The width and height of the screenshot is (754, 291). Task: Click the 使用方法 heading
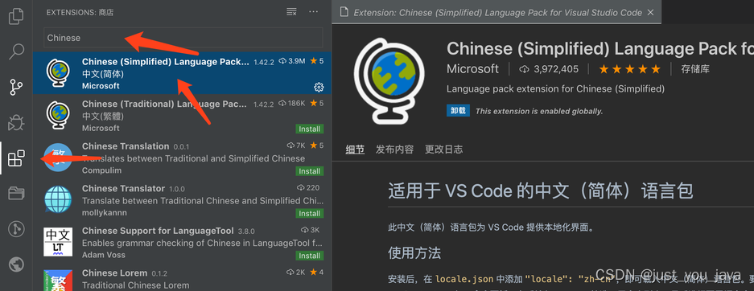(414, 252)
